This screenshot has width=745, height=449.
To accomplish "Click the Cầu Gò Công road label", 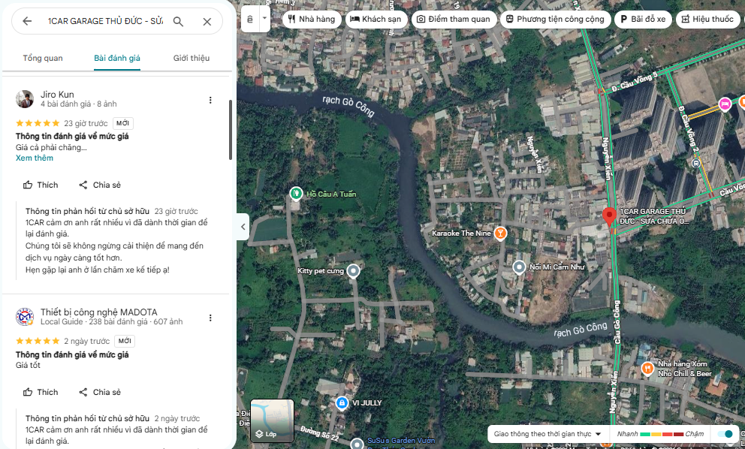I will (617, 321).
